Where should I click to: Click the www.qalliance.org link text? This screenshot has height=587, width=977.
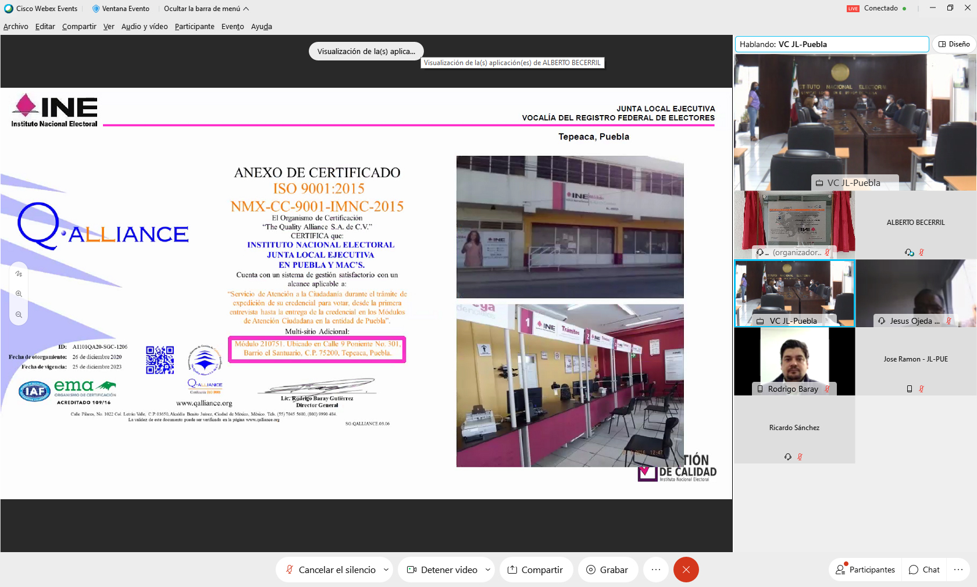pyautogui.click(x=204, y=403)
